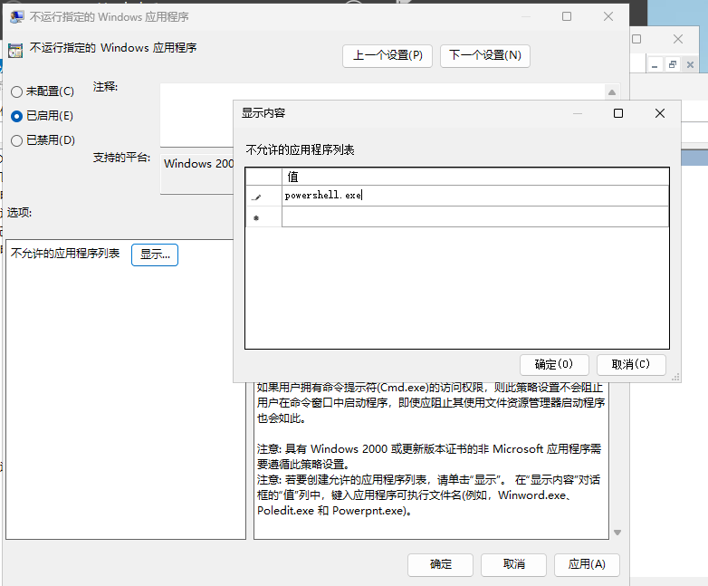Confirm with 确定(O) in 显示内容 dialog
The image size is (708, 586).
[554, 365]
